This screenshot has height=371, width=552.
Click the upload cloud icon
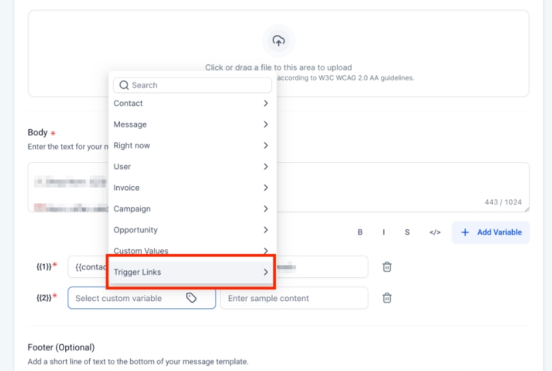279,41
